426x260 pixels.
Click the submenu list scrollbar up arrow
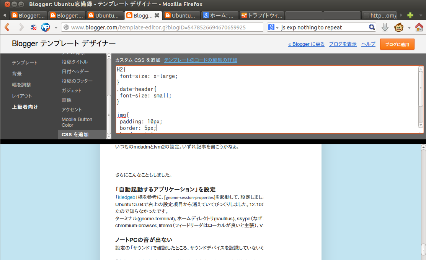coord(109,56)
